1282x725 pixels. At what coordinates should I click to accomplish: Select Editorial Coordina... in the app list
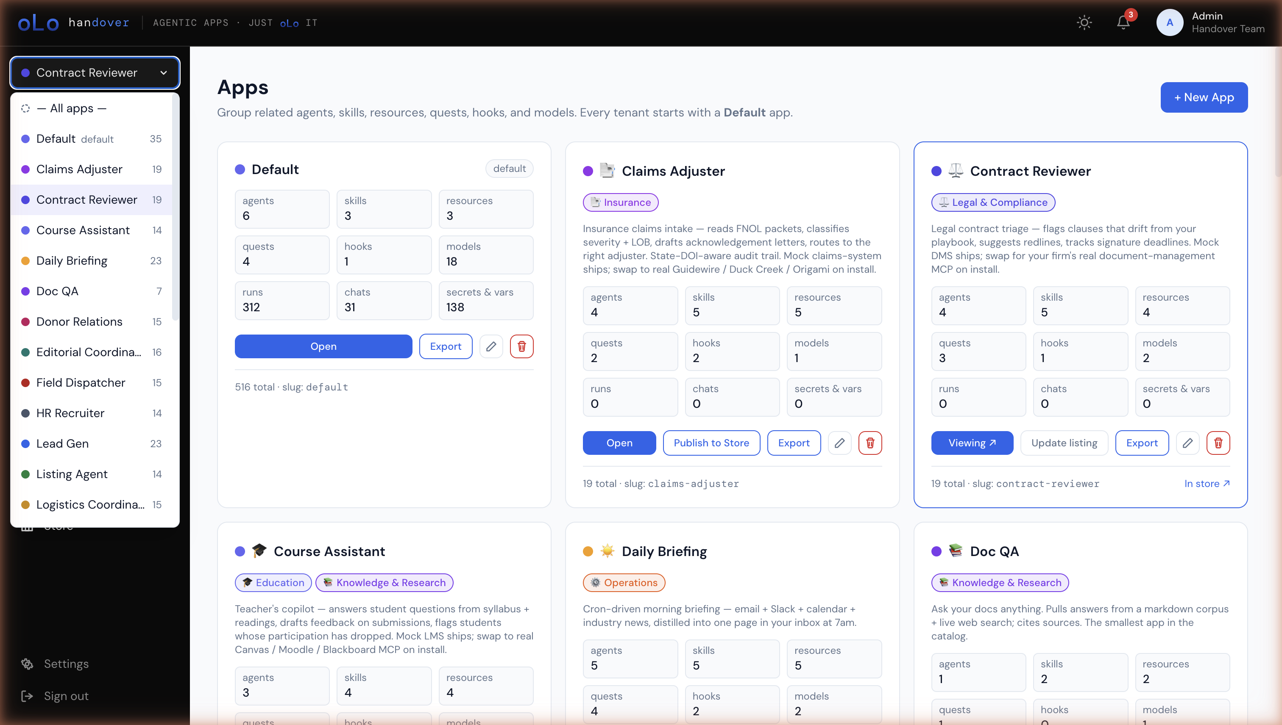click(91, 352)
